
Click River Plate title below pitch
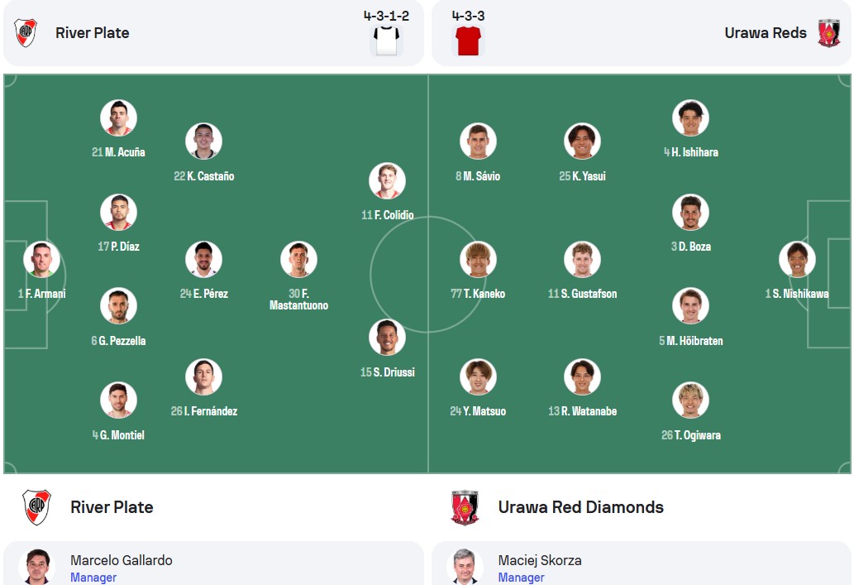[x=112, y=507]
